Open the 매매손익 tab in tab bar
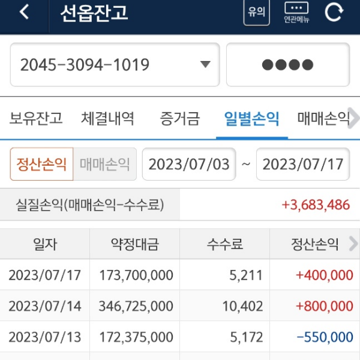 click(323, 118)
